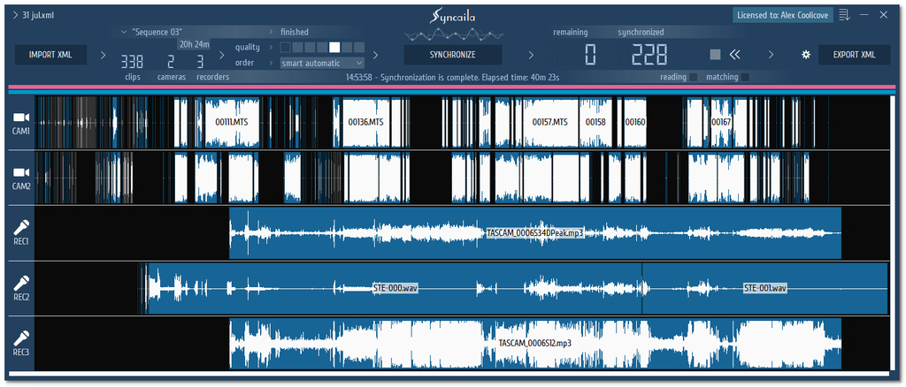Click the EXPORT XML button

click(x=854, y=55)
